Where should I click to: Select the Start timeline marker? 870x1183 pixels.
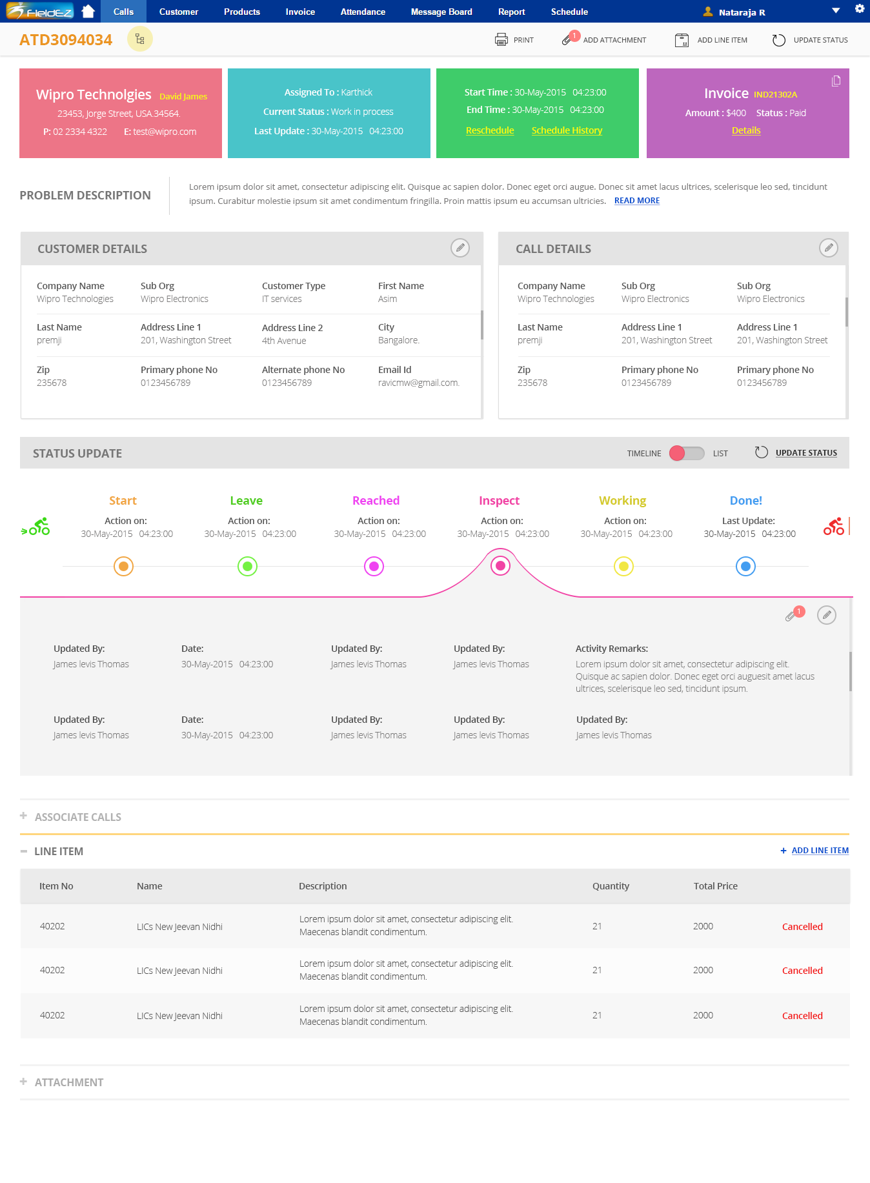(123, 566)
